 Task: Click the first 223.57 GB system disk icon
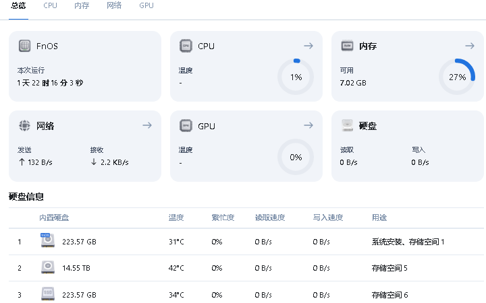pyautogui.click(x=48, y=240)
